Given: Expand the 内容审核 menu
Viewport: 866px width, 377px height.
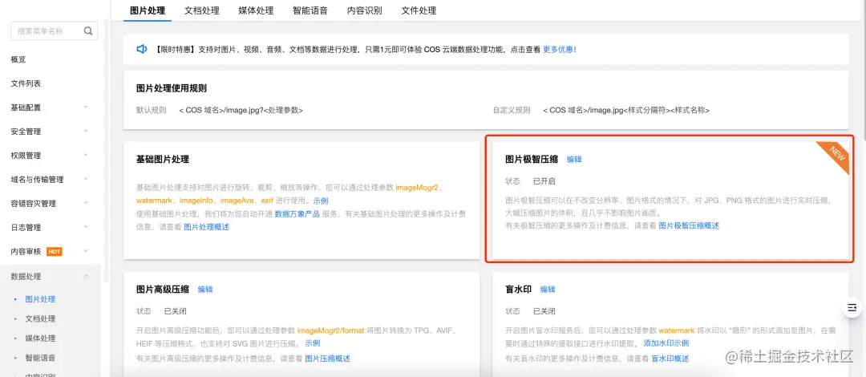Looking at the screenshot, I should 51,252.
